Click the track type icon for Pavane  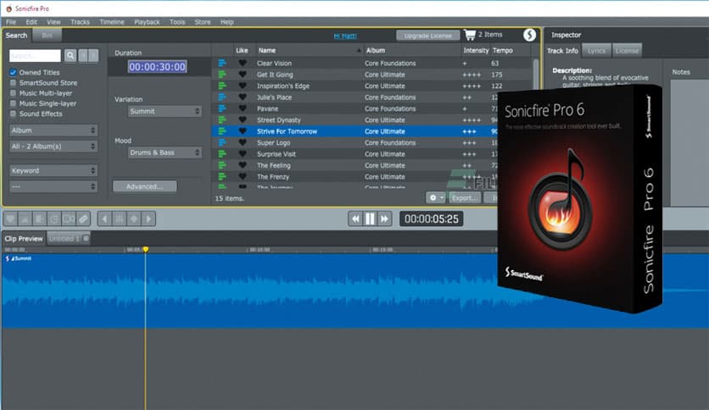pos(222,108)
